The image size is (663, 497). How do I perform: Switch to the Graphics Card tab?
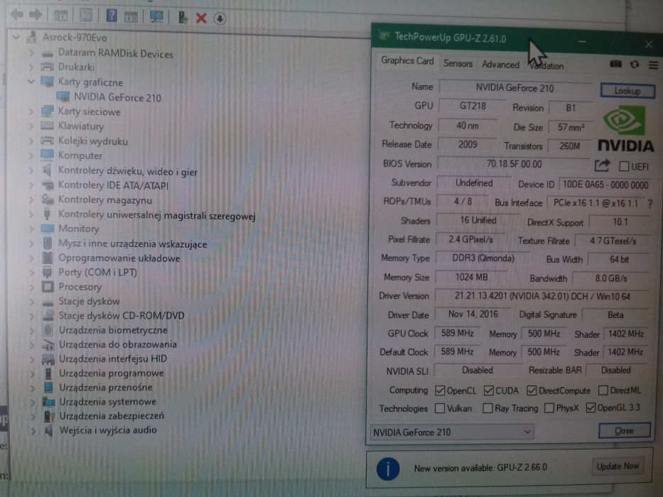pos(407,60)
